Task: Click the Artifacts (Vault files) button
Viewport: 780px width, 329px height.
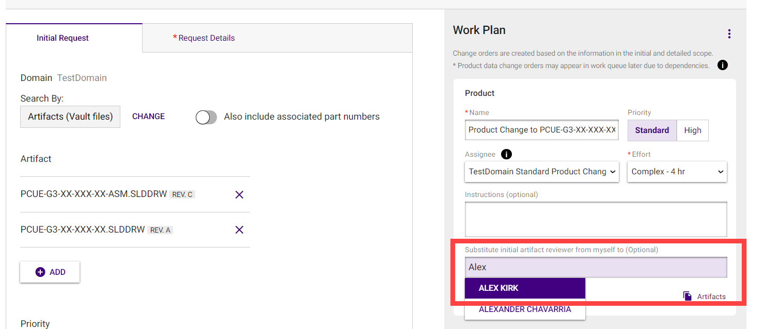Action: [70, 117]
